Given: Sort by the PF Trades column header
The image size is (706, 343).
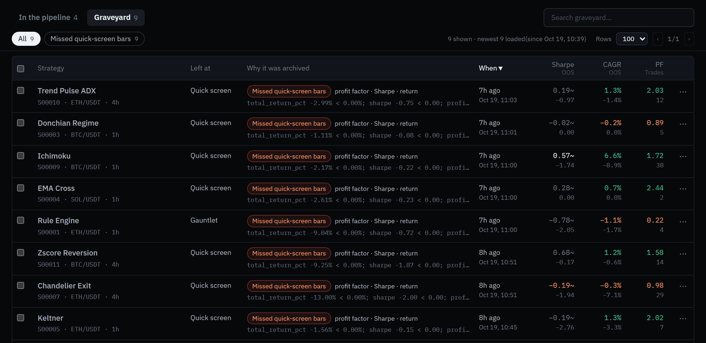Looking at the screenshot, I should [654, 68].
